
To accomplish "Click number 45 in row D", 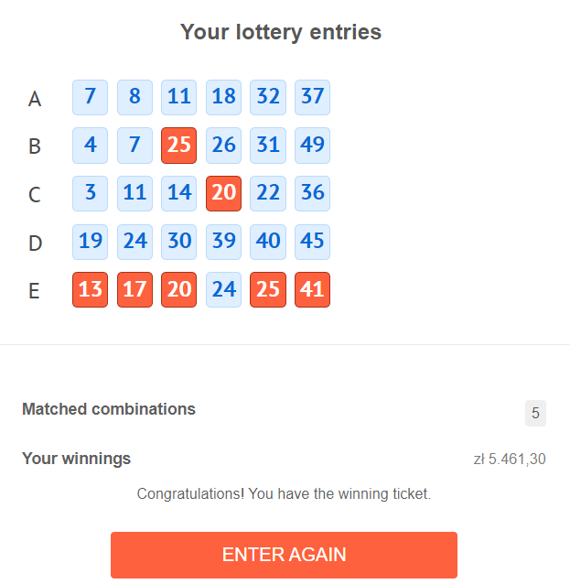I will [312, 242].
